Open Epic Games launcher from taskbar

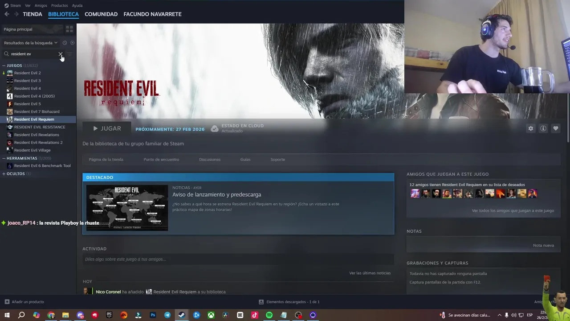pyautogui.click(x=109, y=315)
